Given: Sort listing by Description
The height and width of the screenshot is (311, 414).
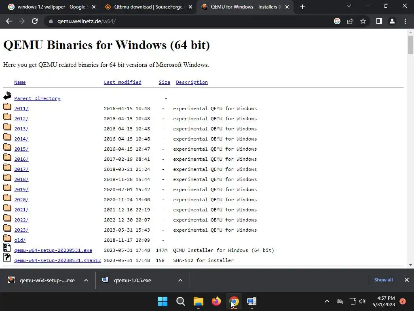Looking at the screenshot, I should (x=192, y=82).
